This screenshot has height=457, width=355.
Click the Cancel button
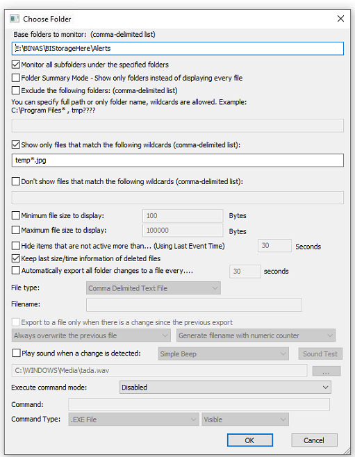click(x=314, y=440)
